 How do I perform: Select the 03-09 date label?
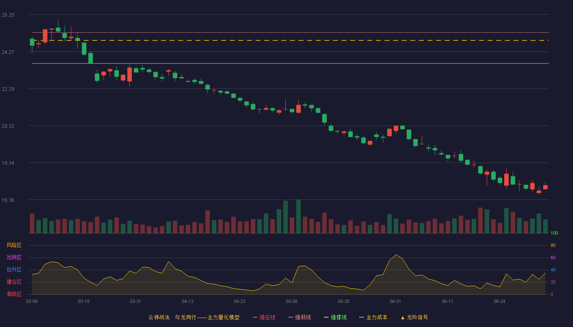coord(32,301)
